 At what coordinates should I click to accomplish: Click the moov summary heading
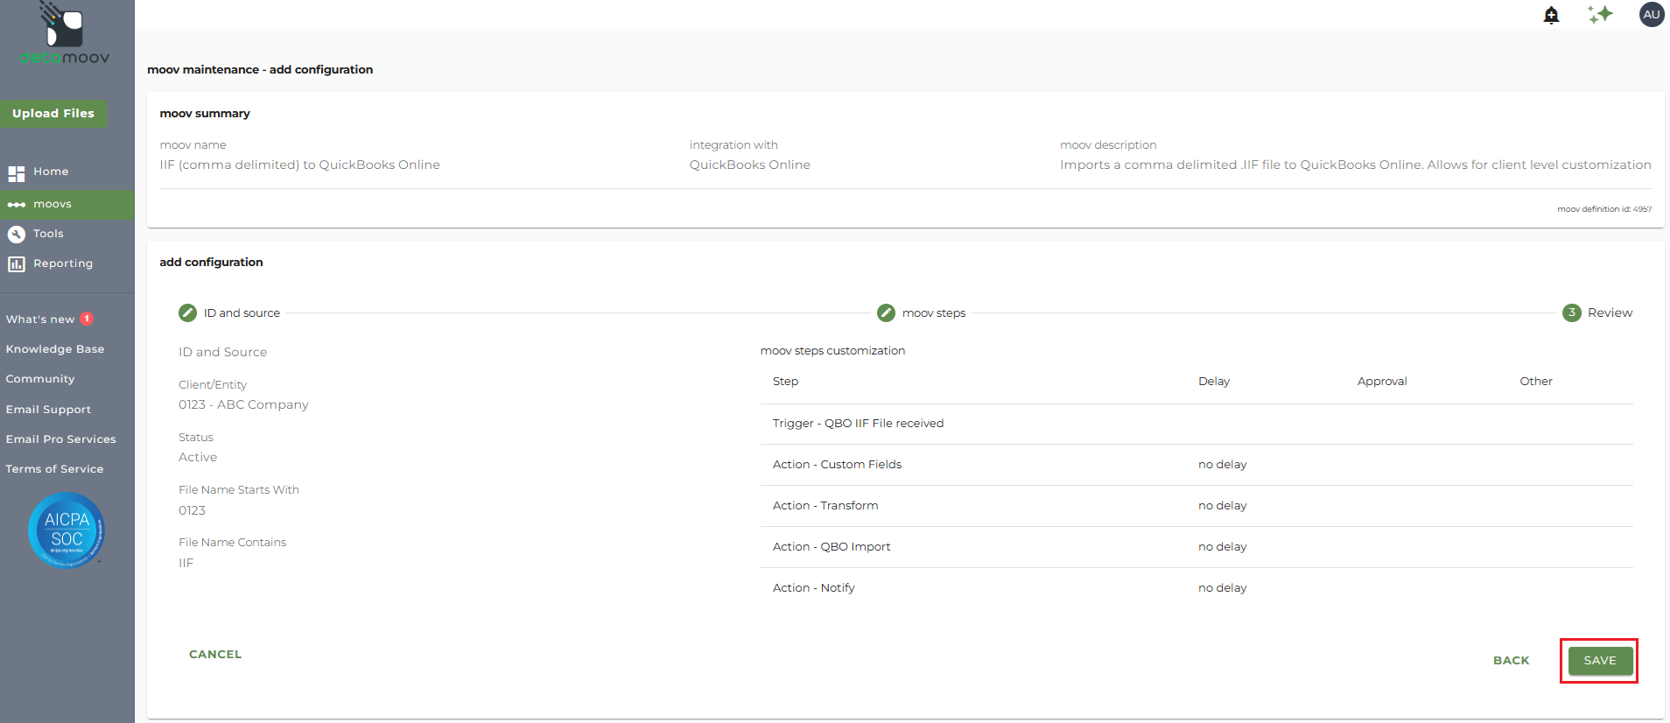click(x=205, y=114)
